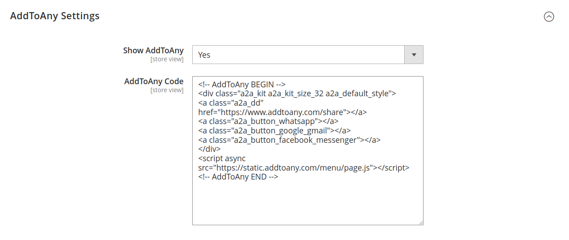The image size is (569, 240).
Task: Collapse the AddToAny Settings section
Action: point(549,17)
